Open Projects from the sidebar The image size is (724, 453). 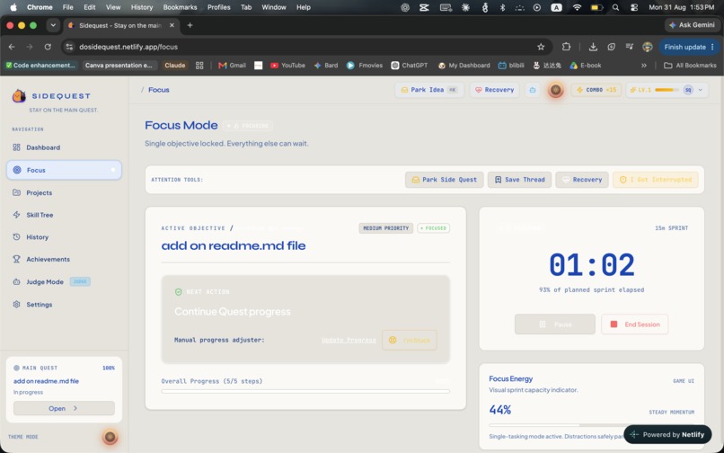[x=64, y=192]
